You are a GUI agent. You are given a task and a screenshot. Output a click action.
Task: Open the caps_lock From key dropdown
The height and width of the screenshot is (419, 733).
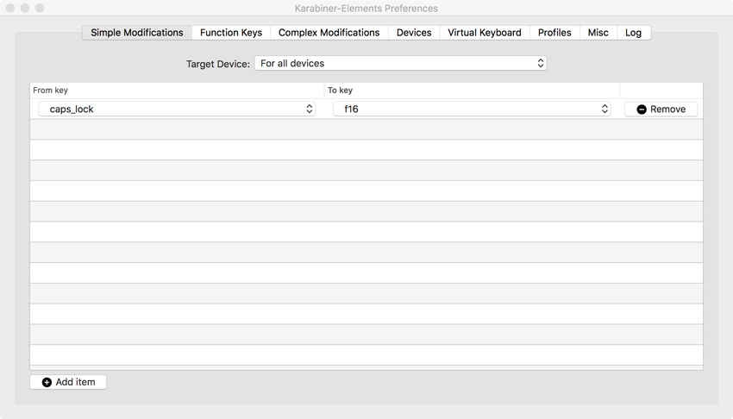(x=177, y=109)
